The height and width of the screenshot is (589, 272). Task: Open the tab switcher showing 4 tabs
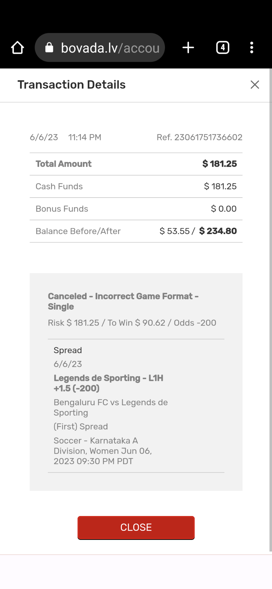tap(223, 48)
